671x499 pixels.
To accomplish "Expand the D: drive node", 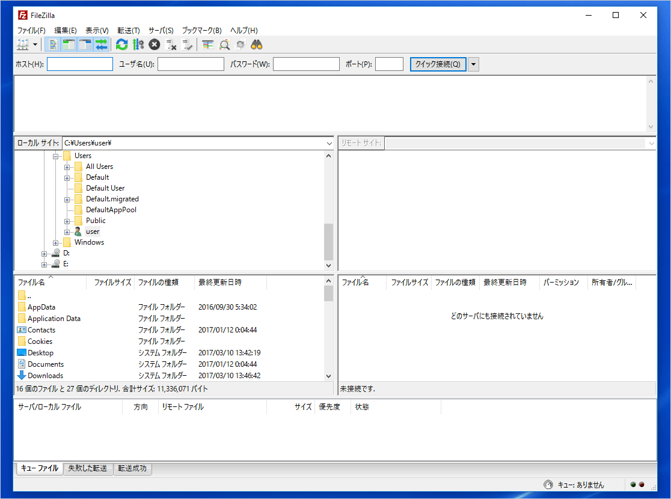I will point(44,254).
